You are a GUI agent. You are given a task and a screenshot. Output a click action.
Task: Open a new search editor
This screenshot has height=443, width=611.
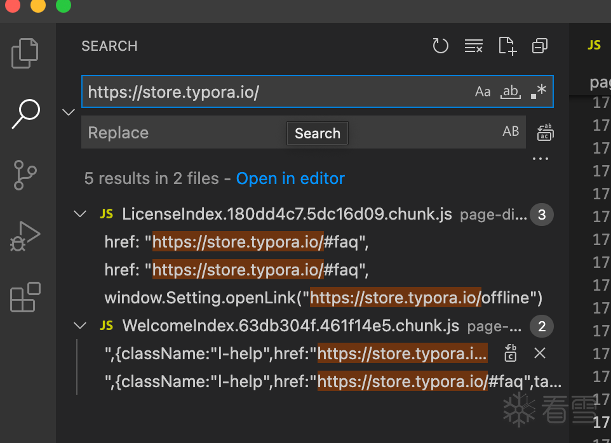click(507, 46)
